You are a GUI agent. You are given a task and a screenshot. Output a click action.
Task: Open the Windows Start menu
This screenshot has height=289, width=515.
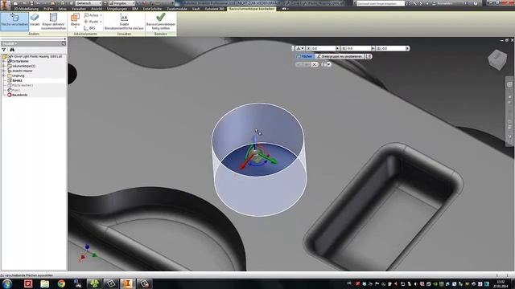click(7, 283)
